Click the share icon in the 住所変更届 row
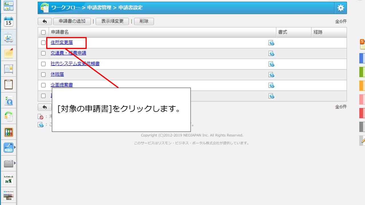The width and height of the screenshot is (365, 205). pyautogui.click(x=271, y=43)
